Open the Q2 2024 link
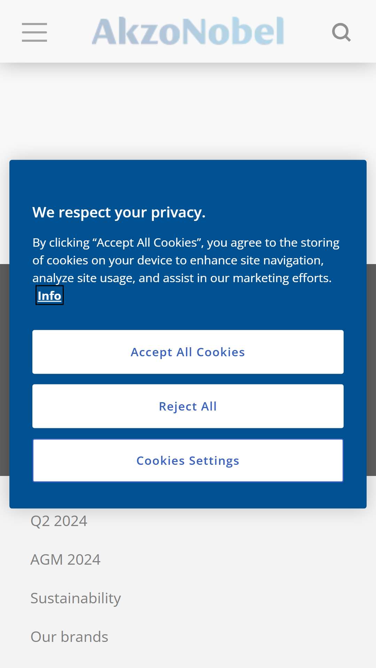Viewport: 376px width, 668px height. (59, 521)
